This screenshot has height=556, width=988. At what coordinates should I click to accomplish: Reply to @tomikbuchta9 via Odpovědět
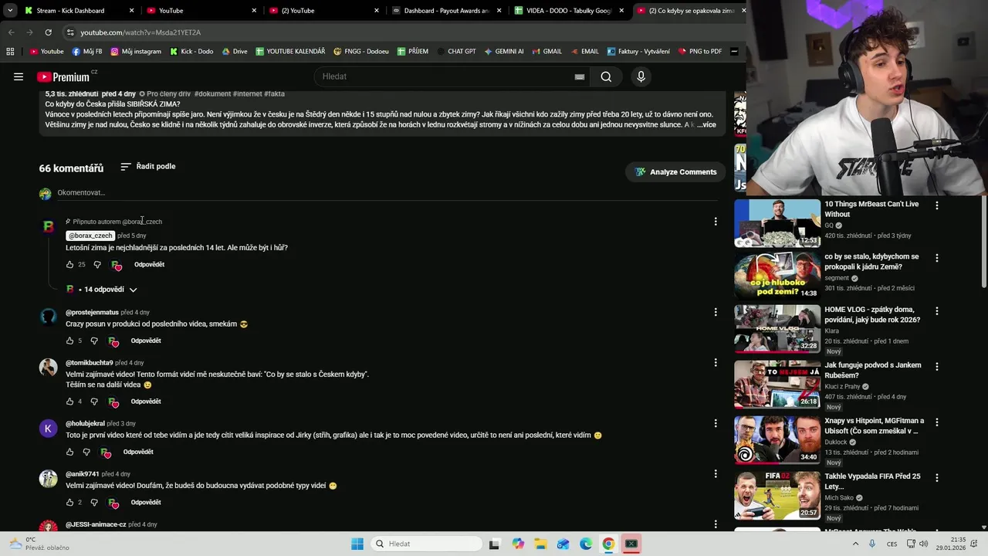[x=146, y=402]
